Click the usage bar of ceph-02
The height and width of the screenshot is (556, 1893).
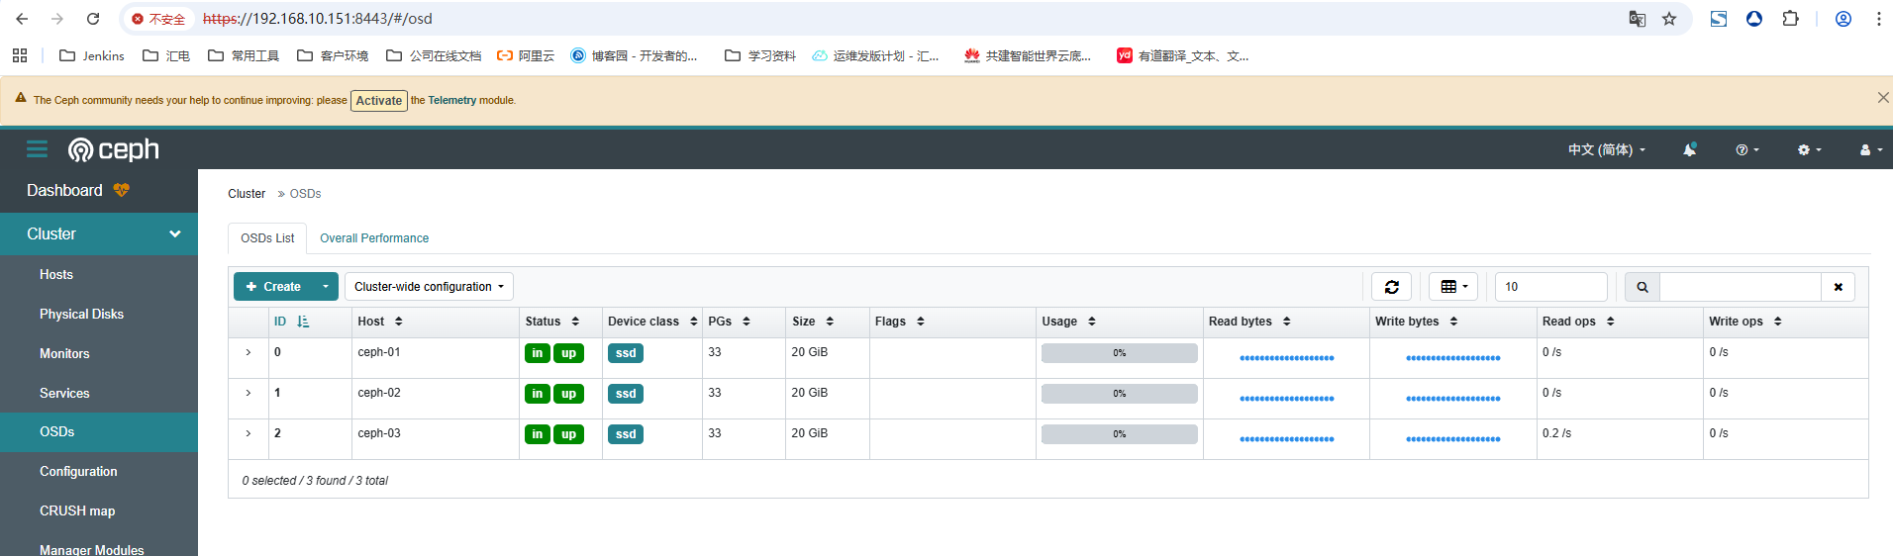[1120, 394]
